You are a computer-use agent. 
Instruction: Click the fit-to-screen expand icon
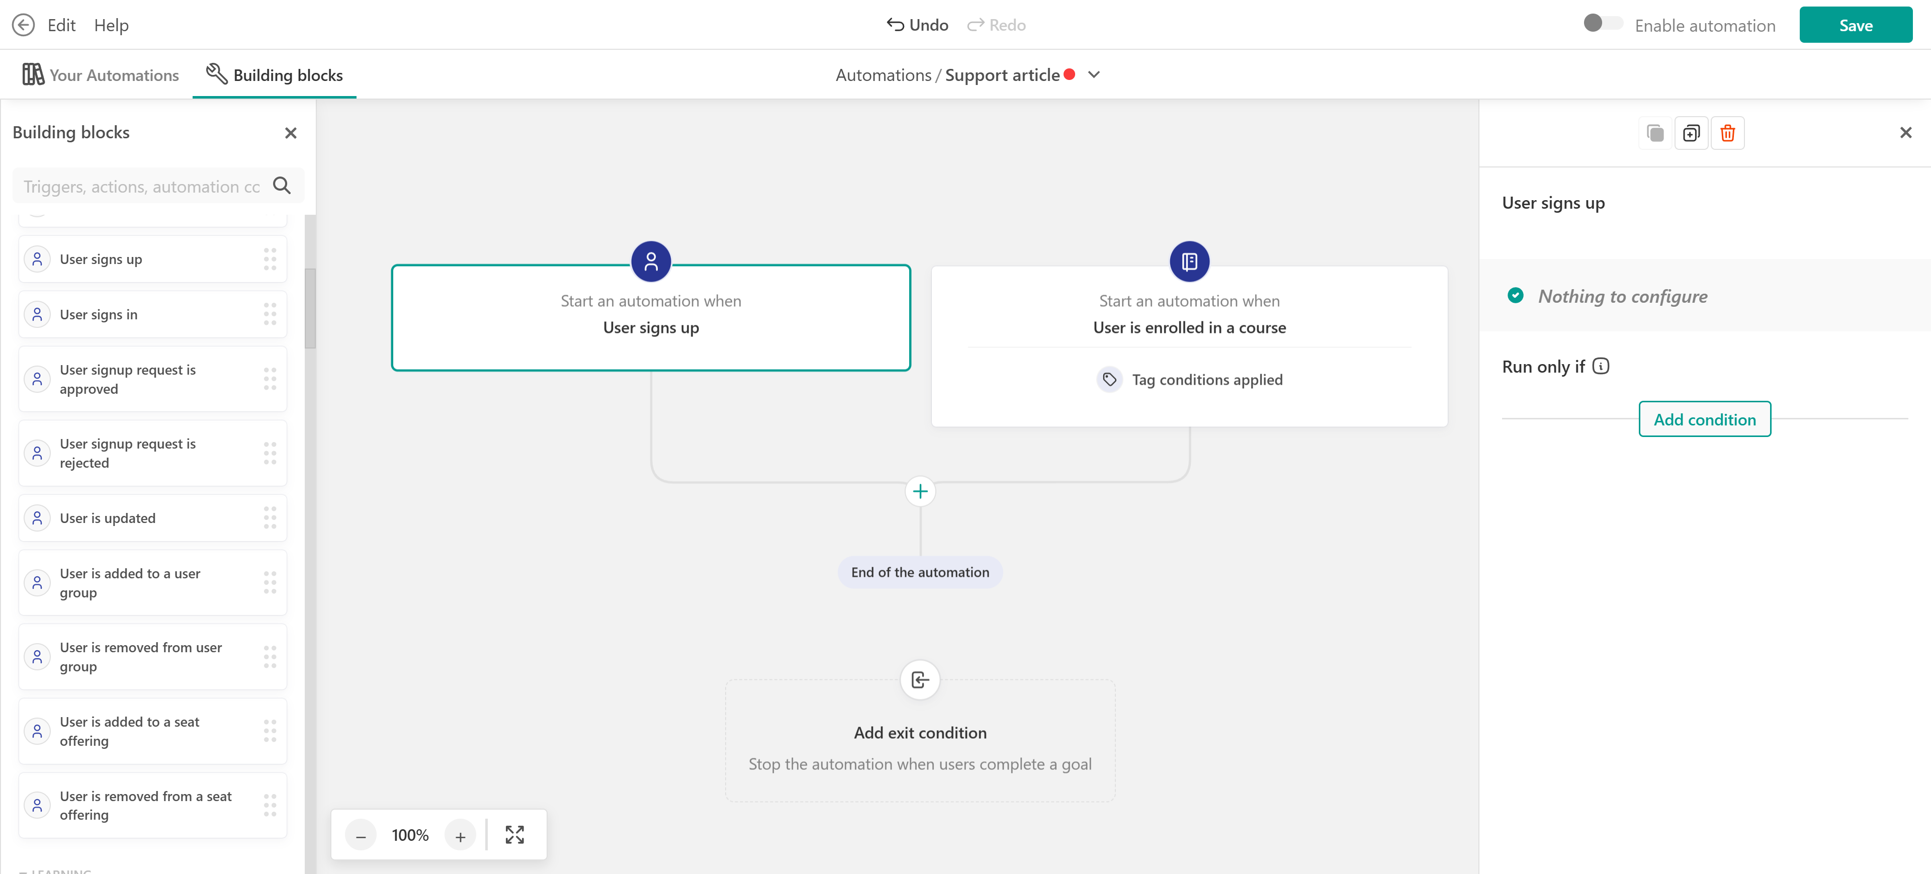[x=514, y=834]
